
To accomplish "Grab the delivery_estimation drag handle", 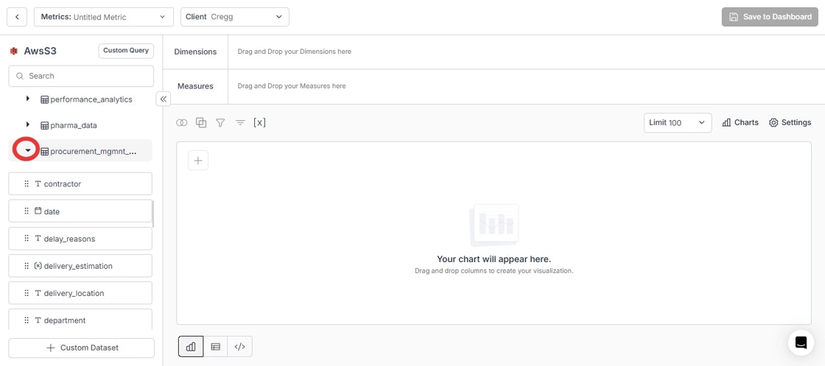I will pyautogui.click(x=27, y=266).
